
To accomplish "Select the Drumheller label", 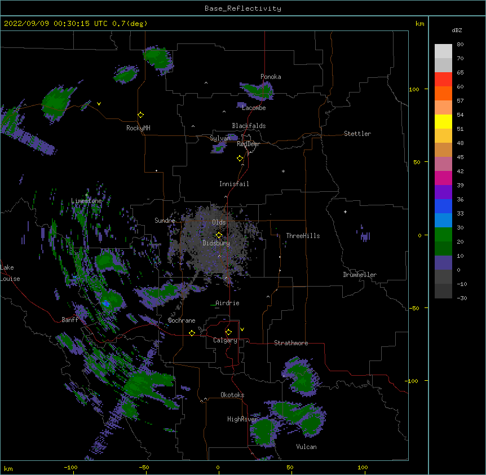I will click(x=360, y=275).
